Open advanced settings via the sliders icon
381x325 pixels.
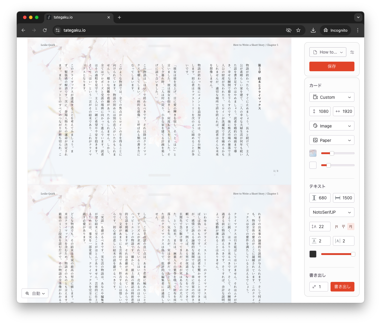coord(352,52)
